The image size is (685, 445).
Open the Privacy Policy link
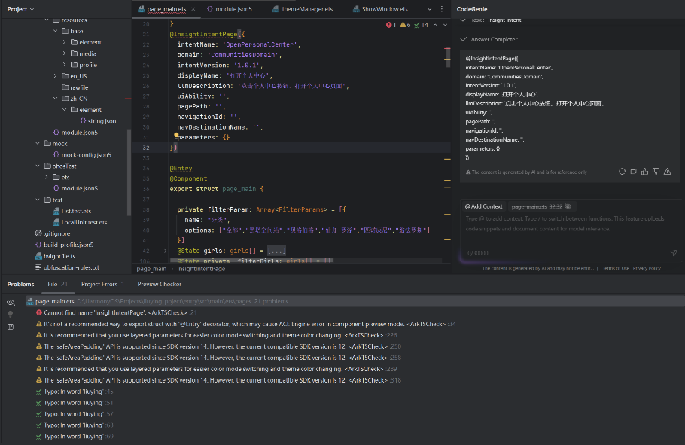646,268
